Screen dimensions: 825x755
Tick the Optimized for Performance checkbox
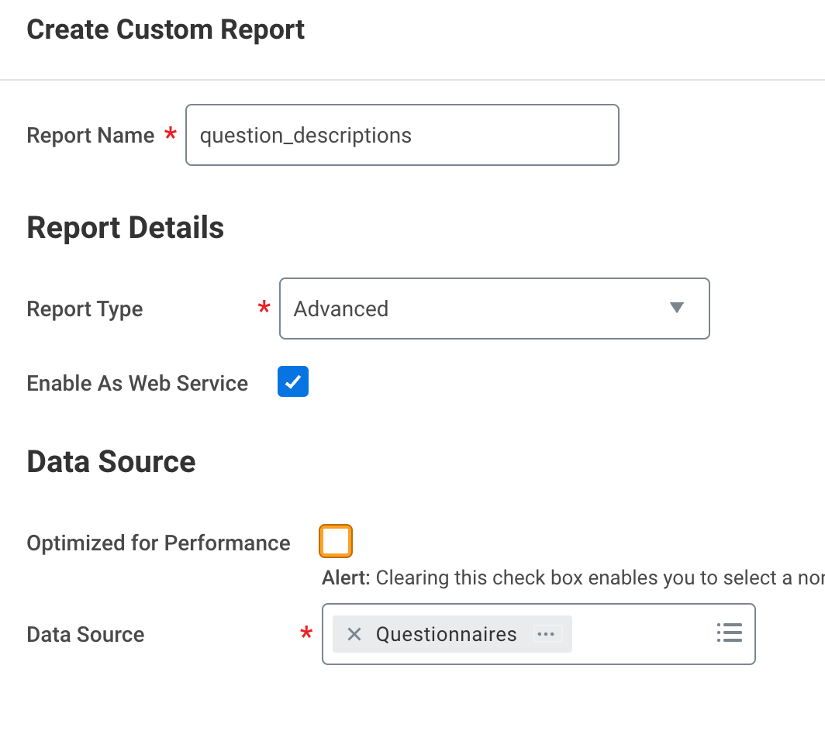click(336, 541)
